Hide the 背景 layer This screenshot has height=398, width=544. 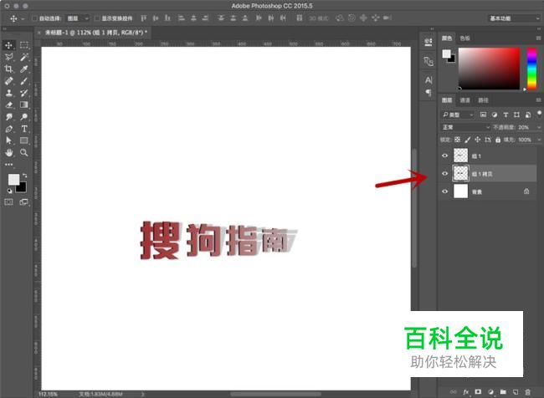coord(444,191)
